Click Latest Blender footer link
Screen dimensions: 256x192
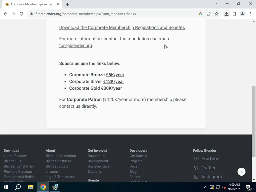[15, 156]
